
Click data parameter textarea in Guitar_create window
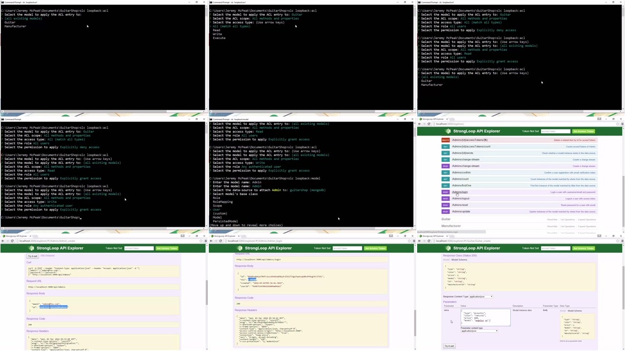tap(485, 317)
